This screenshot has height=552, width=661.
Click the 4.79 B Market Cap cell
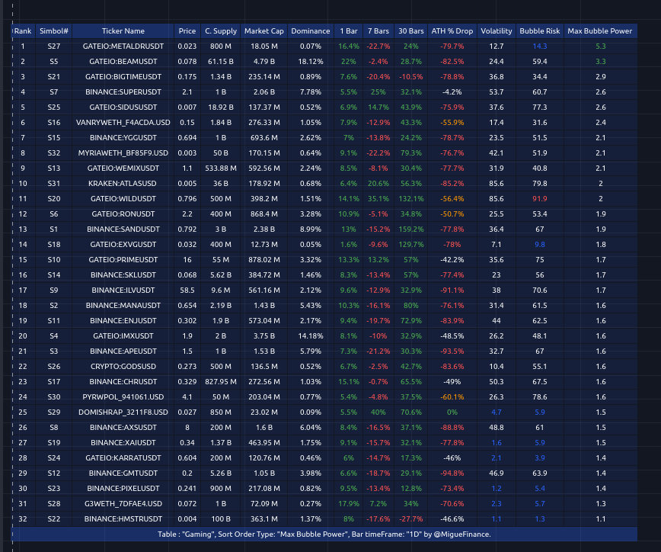point(264,62)
